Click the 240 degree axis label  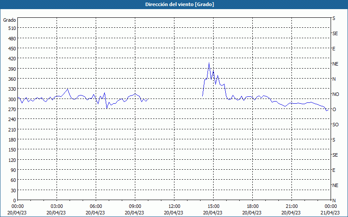[12, 119]
